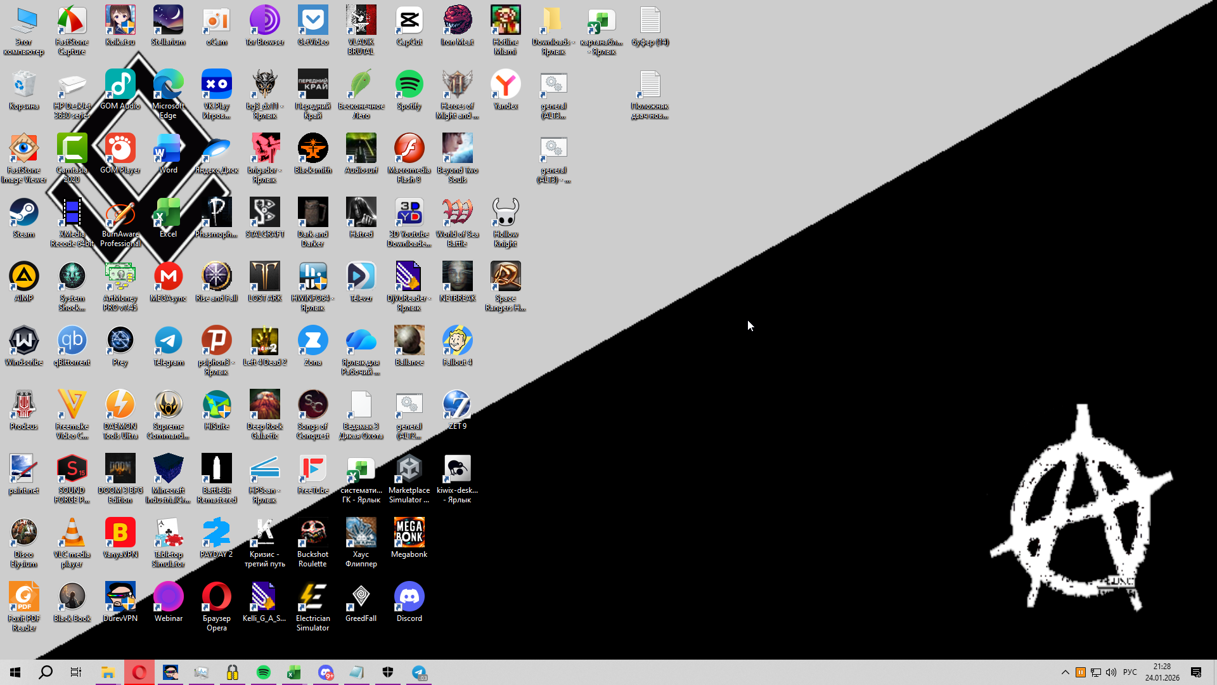The image size is (1217, 685).
Task: Click the Hollow Knight game icon
Action: (x=505, y=213)
